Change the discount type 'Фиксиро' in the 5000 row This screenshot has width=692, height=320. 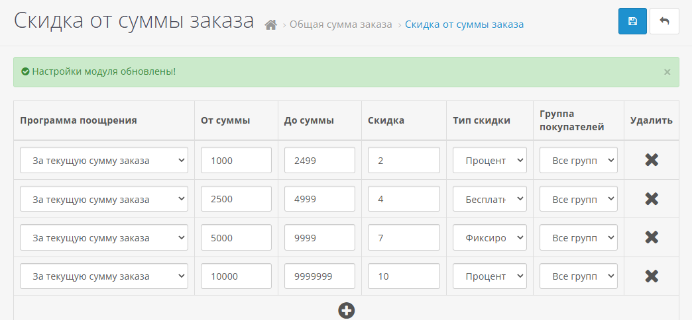(489, 238)
